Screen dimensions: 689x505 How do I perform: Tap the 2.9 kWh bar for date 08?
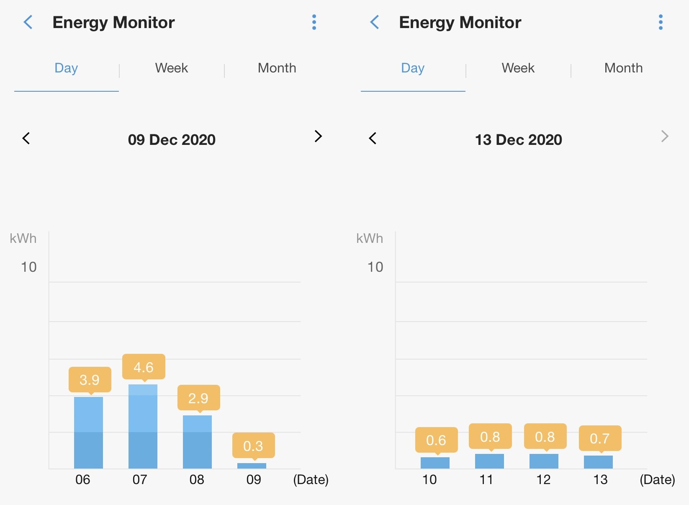pos(197,442)
